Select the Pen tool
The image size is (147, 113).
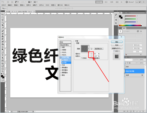[x=3, y=53]
